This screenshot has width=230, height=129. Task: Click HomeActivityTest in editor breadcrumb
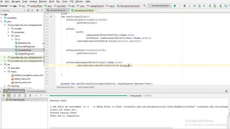point(65,87)
